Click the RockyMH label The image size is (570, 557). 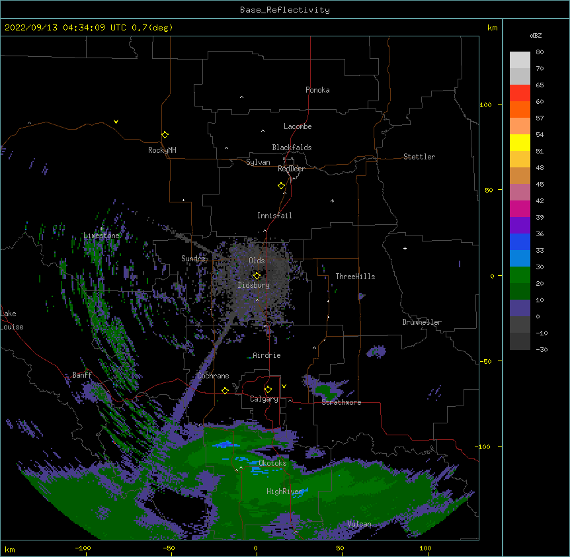[x=162, y=150]
